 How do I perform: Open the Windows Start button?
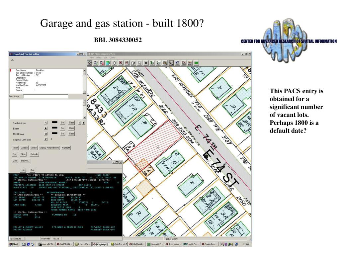[x=14, y=244]
